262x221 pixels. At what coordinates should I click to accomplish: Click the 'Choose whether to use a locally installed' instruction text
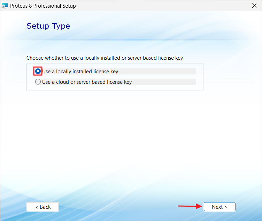click(x=105, y=58)
